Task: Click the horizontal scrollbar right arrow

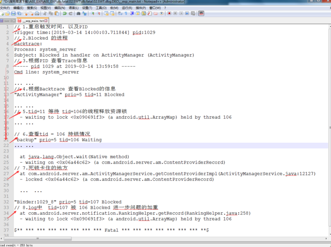Action: pyautogui.click(x=326, y=239)
